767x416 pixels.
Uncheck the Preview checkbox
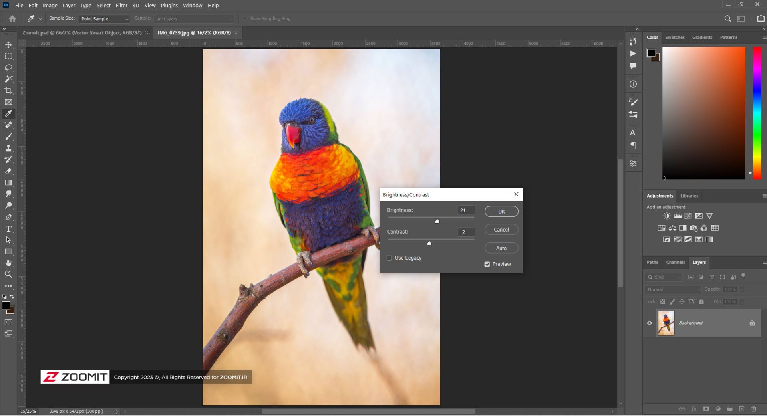coord(487,264)
